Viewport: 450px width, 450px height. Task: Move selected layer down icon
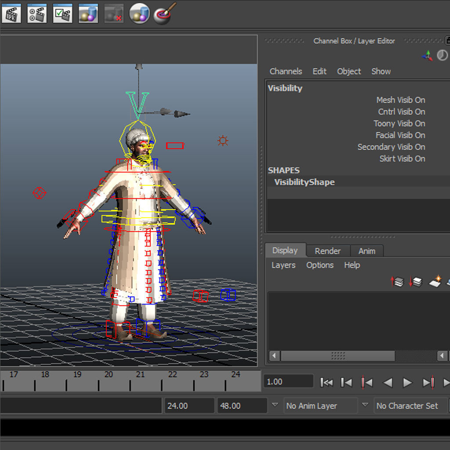[415, 282]
